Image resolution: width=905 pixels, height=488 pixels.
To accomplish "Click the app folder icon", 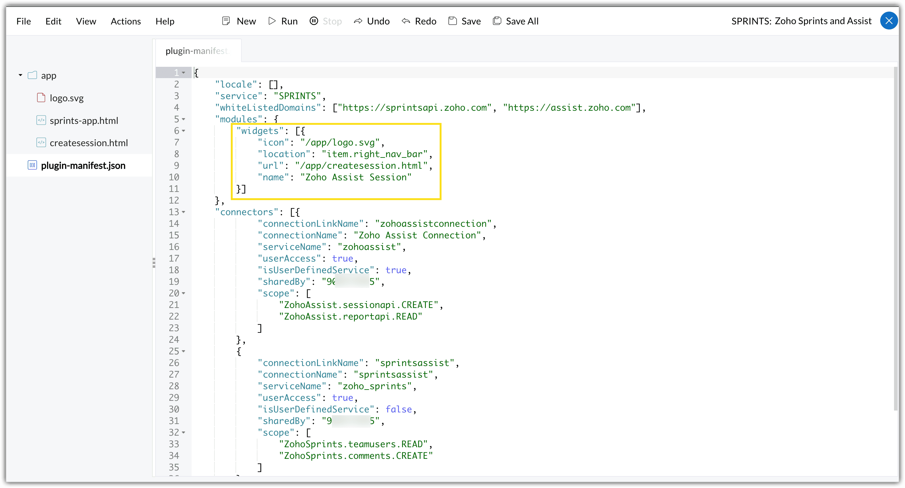I will pyautogui.click(x=32, y=75).
